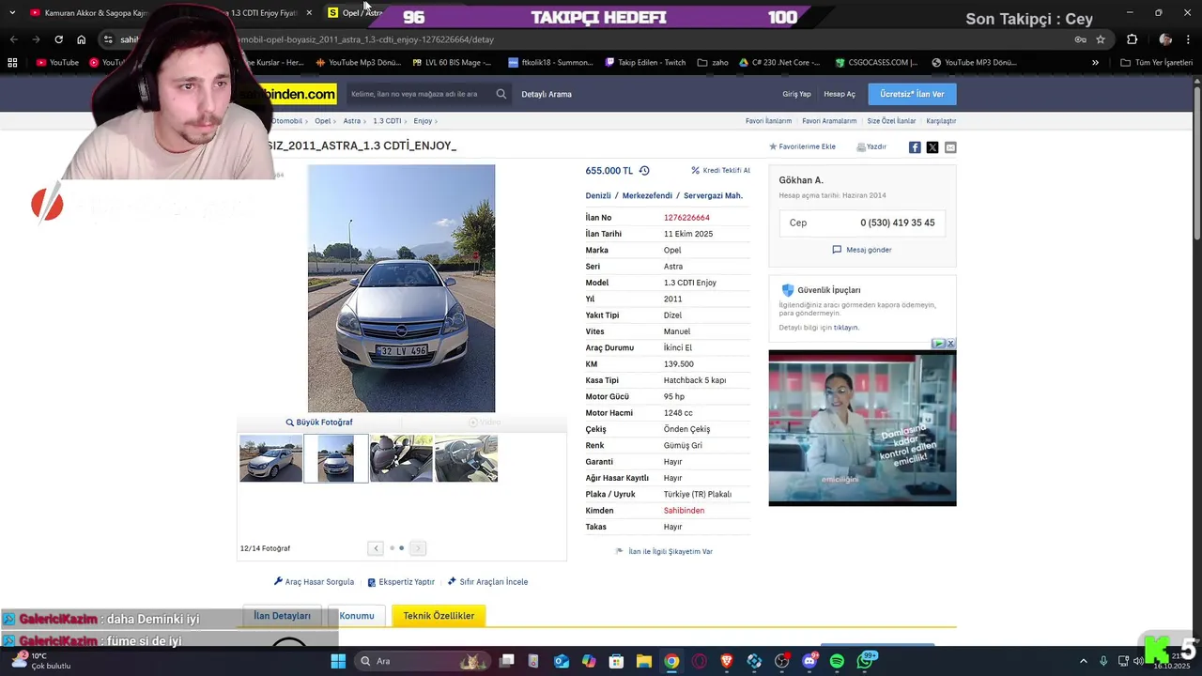Viewport: 1202px width, 676px height.
Task: Add listing to favorites (Favorilerime Ekle)
Action: click(x=802, y=146)
